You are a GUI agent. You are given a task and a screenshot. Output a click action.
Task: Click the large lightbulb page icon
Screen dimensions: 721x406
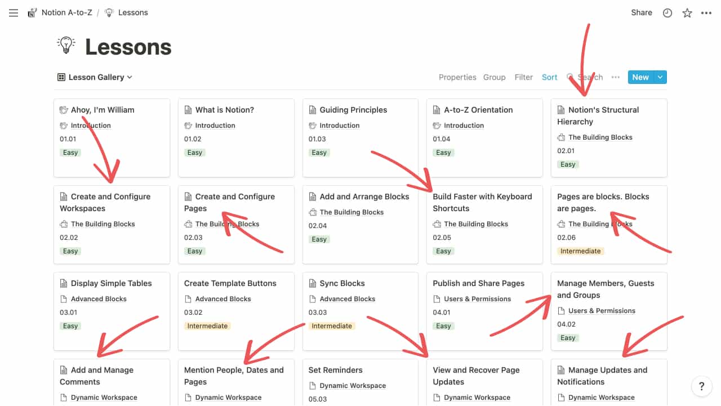(x=66, y=46)
